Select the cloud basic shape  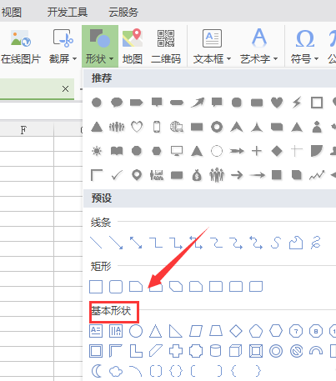click(116, 371)
